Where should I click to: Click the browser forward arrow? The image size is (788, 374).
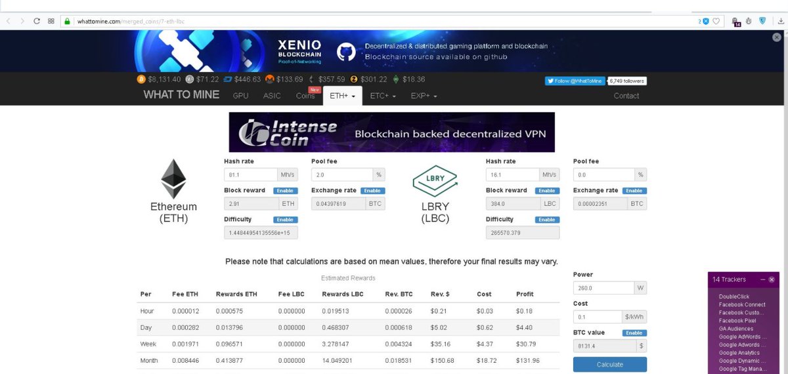22,21
